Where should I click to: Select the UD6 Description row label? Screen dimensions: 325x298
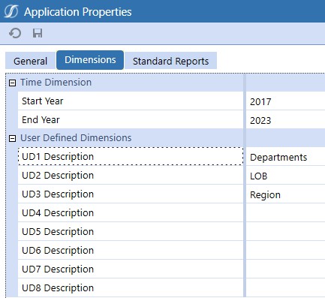click(131, 251)
